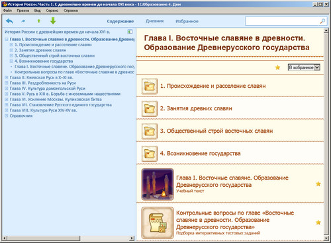Select tree item Справочник
Viewport: 331px width, 243px height.
(x=21, y=116)
